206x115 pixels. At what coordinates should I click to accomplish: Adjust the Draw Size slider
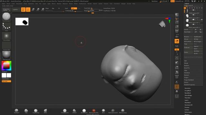(x=94, y=11)
